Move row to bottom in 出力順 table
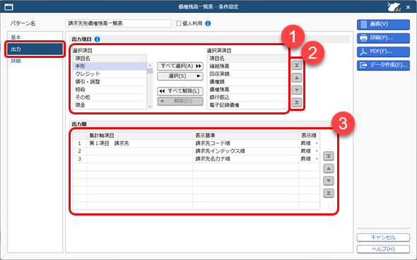The width and height of the screenshot is (417, 260). pyautogui.click(x=329, y=193)
